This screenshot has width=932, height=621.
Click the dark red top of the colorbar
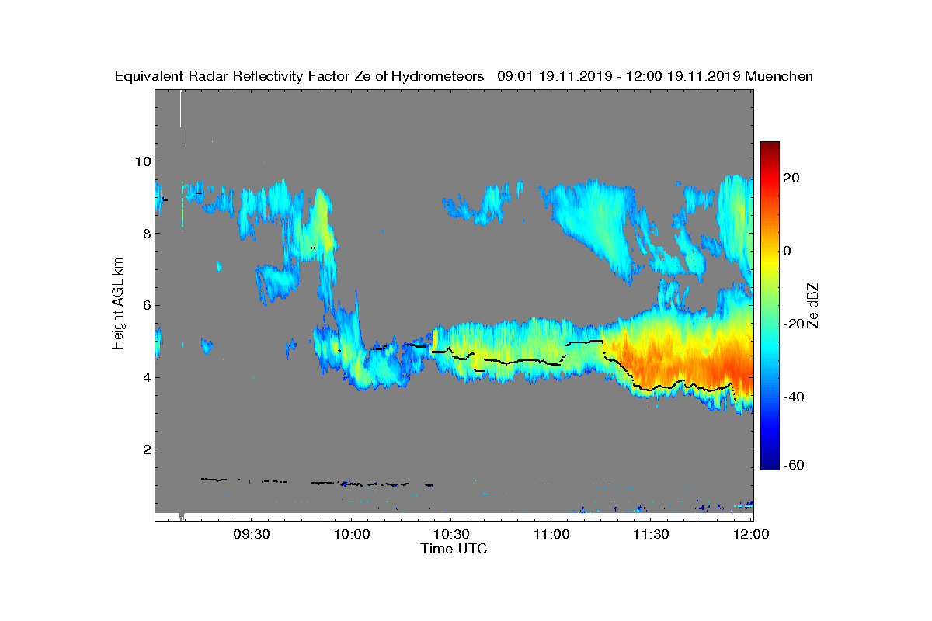pyautogui.click(x=770, y=146)
